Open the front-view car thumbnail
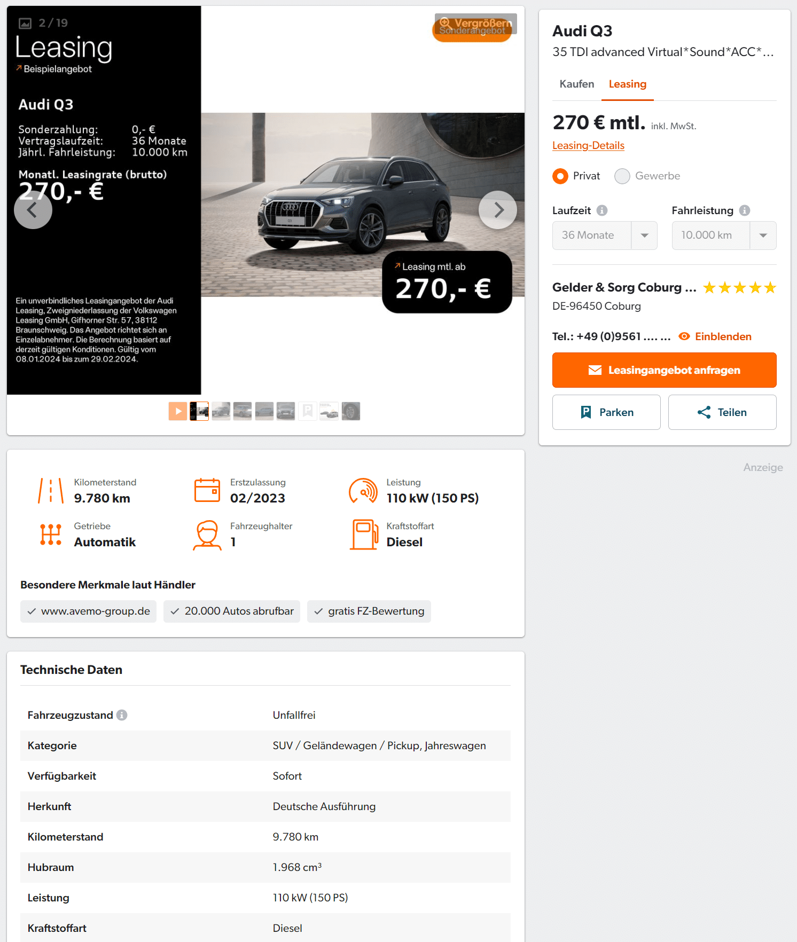This screenshot has width=797, height=942. [x=286, y=411]
